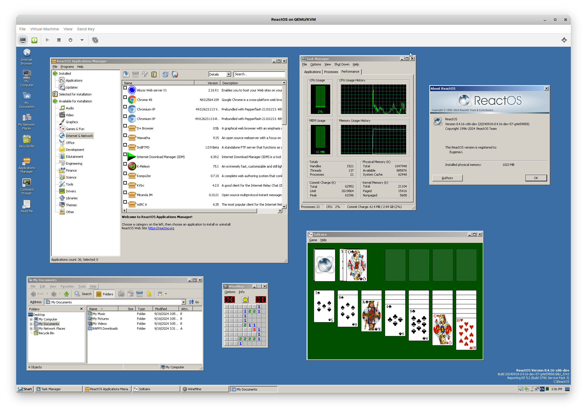Check the Hiawatha checkbox
Screen dimensions: 587x411
click(x=125, y=135)
